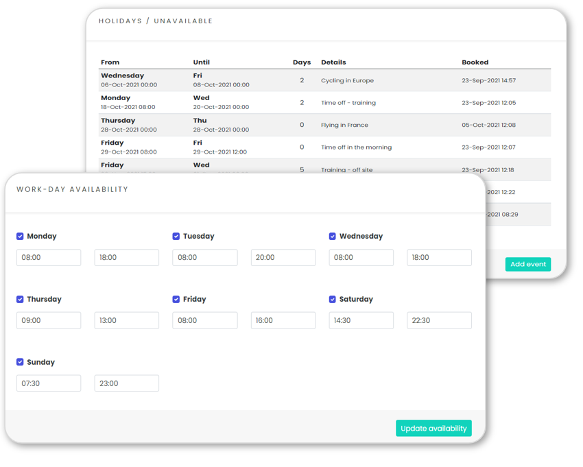Uncheck Tuesday as a working day
This screenshot has height=467, width=583.
click(x=176, y=236)
